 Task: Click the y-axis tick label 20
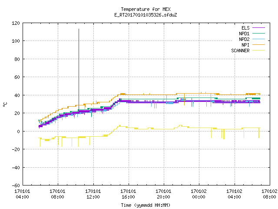pyautogui.click(x=17, y=113)
